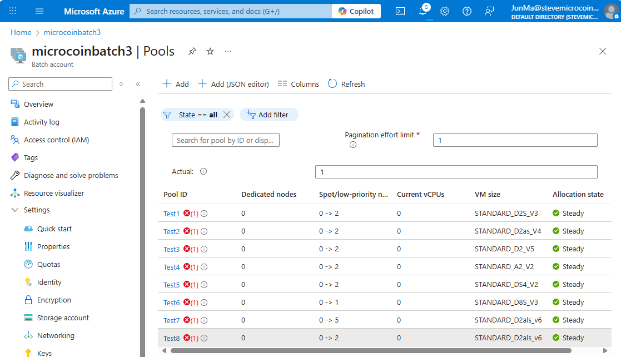The image size is (621, 357).
Task: Remove the State filter with X
Action: [227, 115]
